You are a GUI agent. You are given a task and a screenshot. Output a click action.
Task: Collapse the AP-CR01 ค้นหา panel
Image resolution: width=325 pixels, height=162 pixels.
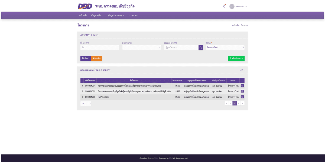(x=245, y=35)
